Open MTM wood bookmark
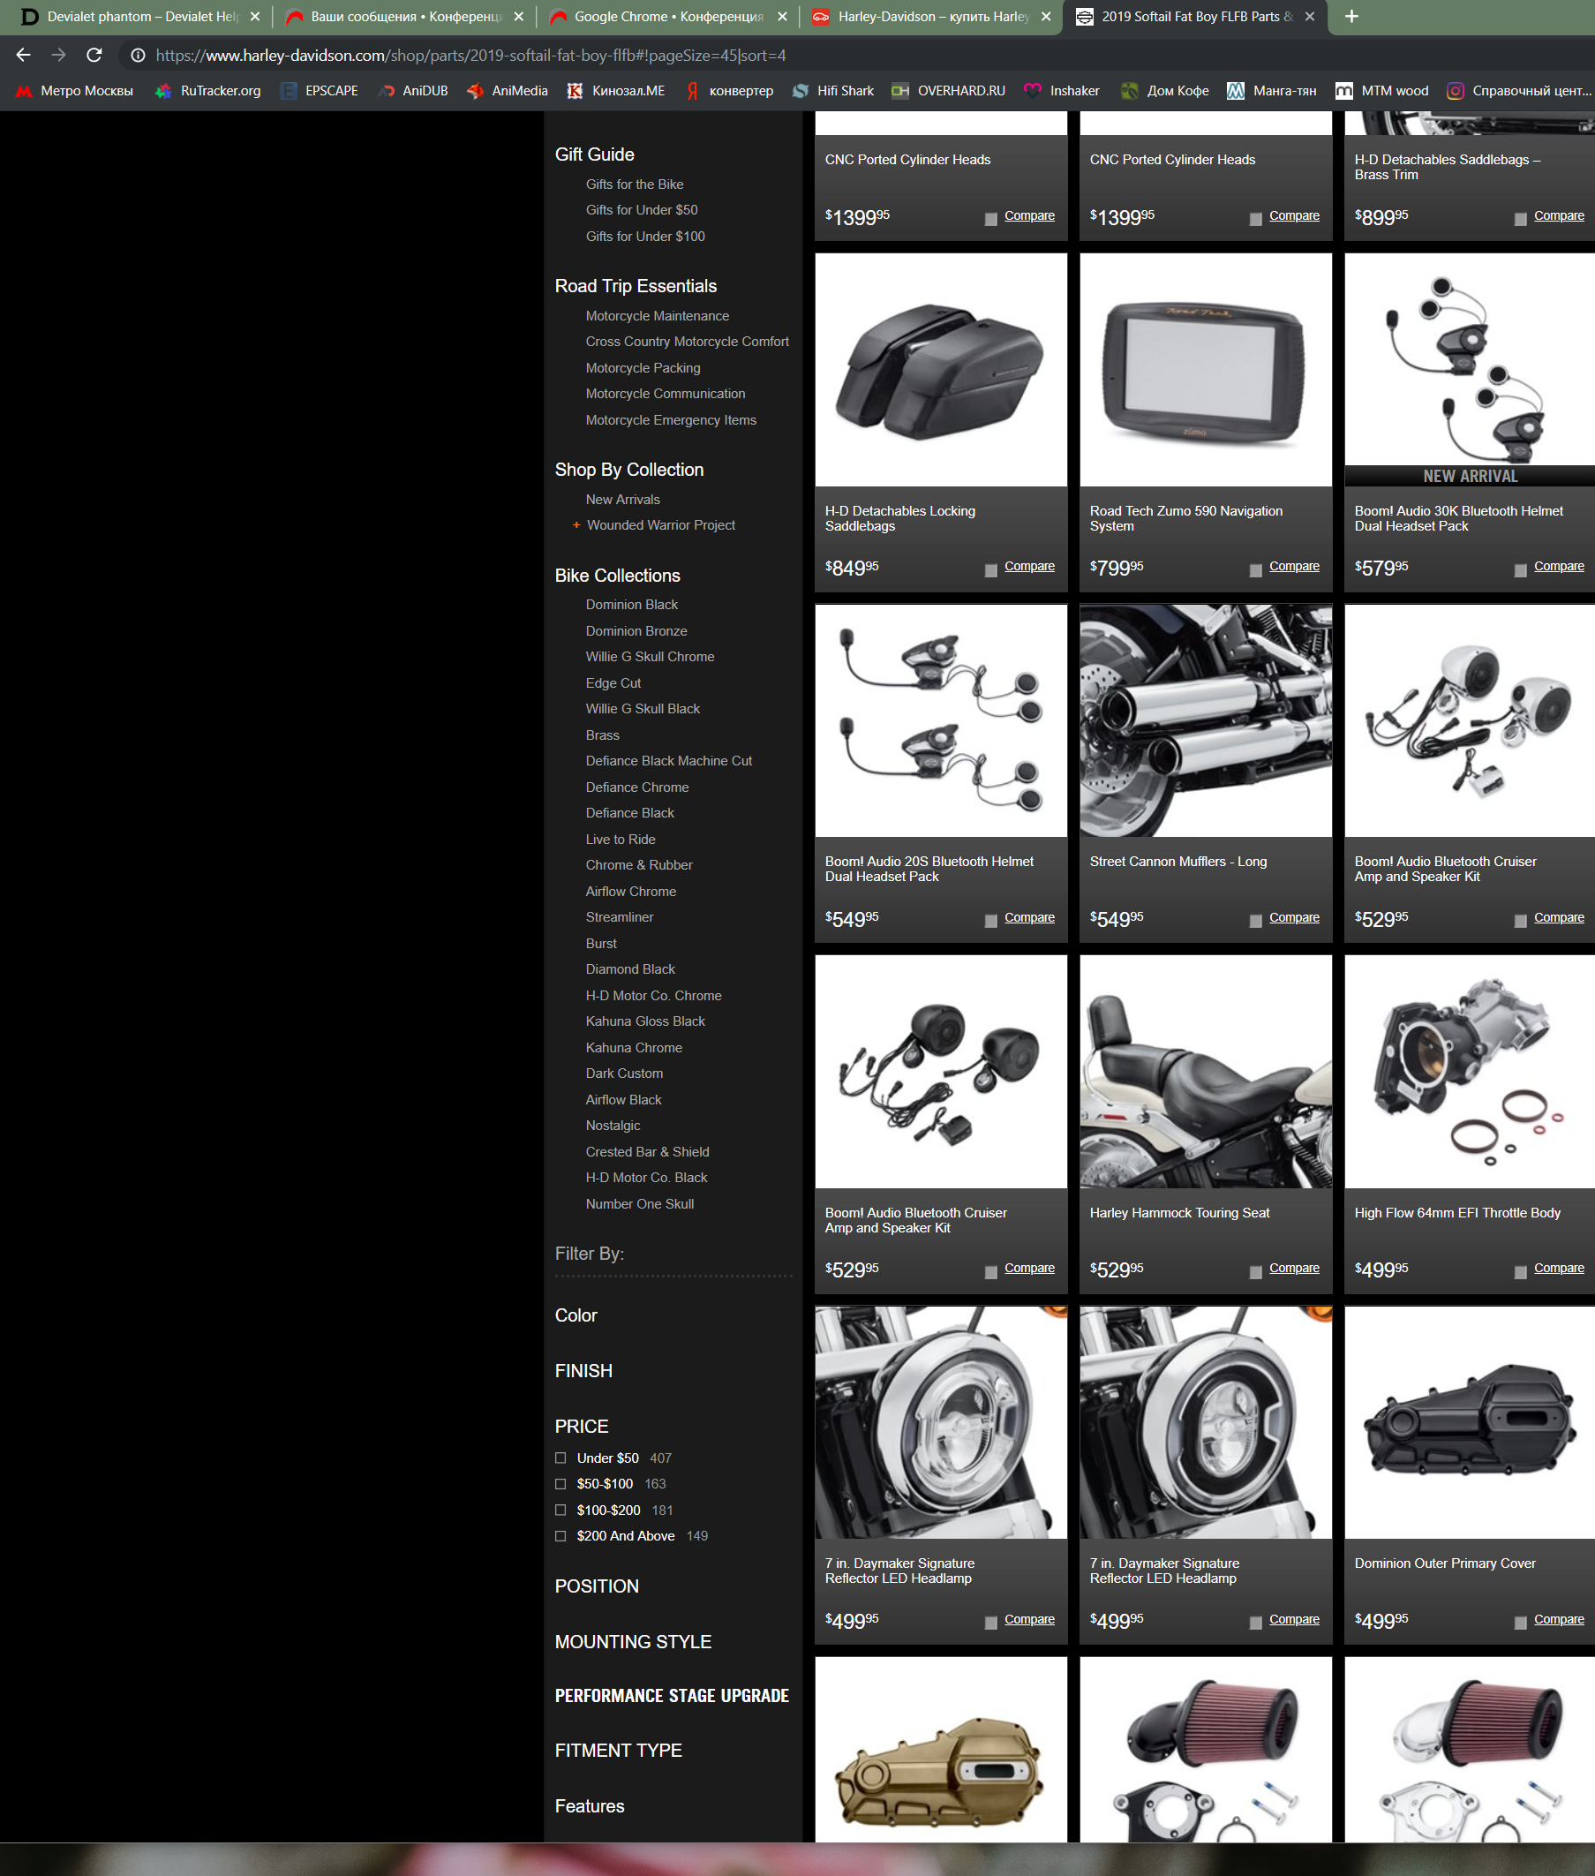Image resolution: width=1595 pixels, height=1876 pixels. coord(1381,90)
